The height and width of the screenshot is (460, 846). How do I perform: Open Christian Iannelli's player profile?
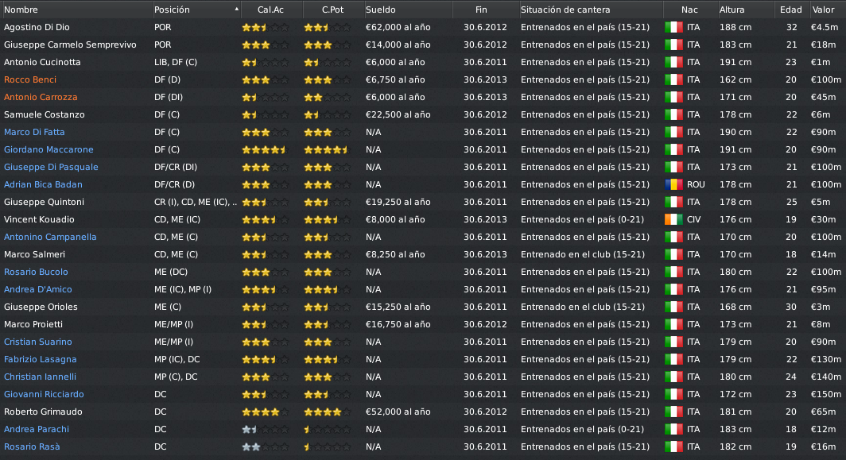tap(40, 377)
